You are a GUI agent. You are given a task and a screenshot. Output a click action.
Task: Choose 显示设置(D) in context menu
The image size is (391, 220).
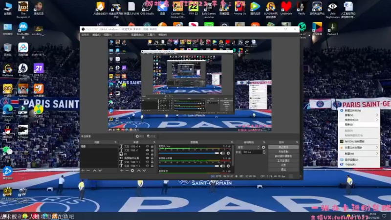359,160
